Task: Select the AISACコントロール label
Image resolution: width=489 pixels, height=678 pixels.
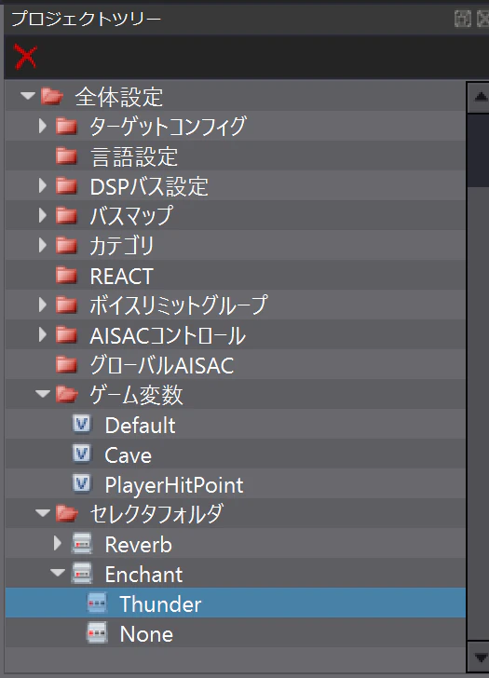Action: tap(168, 335)
